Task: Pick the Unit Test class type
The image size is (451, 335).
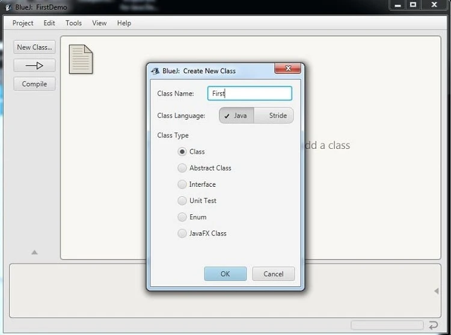Action: pos(182,201)
